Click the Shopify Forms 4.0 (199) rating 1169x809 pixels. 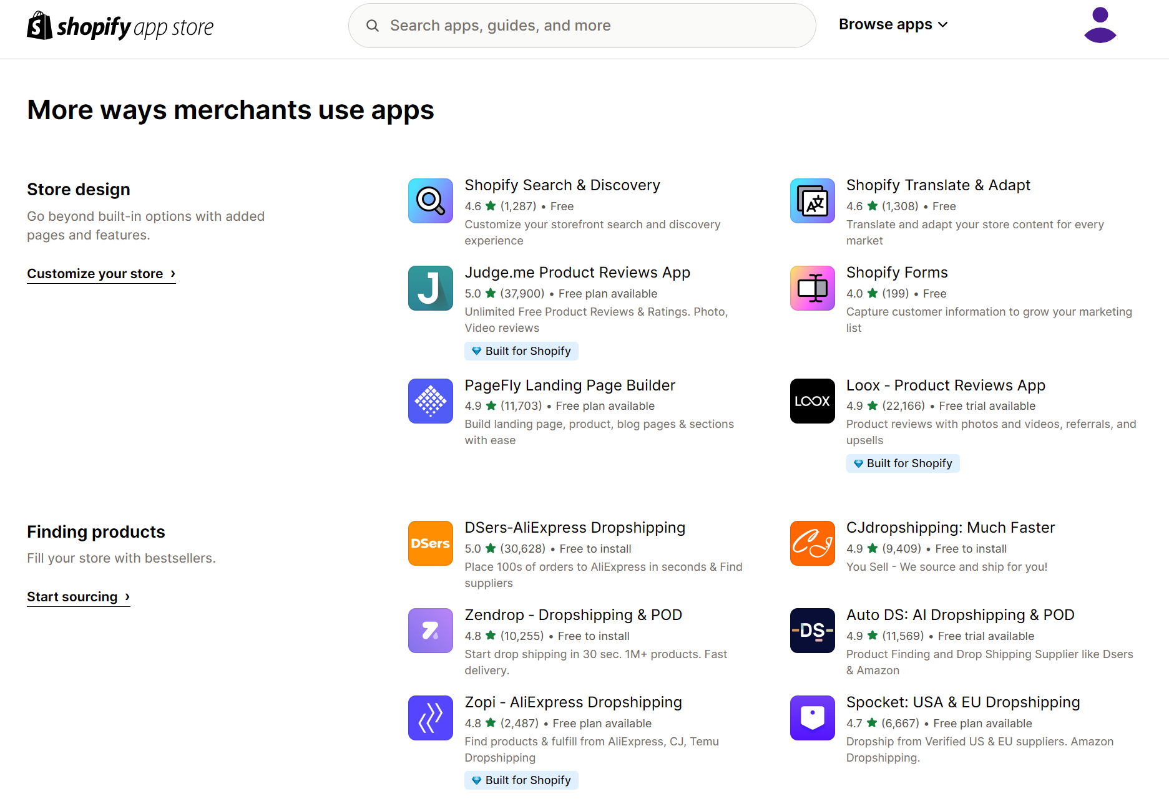pyautogui.click(x=878, y=294)
